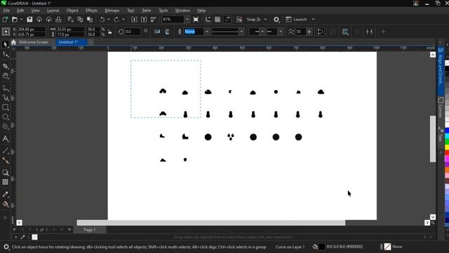449x253 pixels.
Task: Select the Zoom tool in the toolbox
Action: pyautogui.click(x=5, y=76)
